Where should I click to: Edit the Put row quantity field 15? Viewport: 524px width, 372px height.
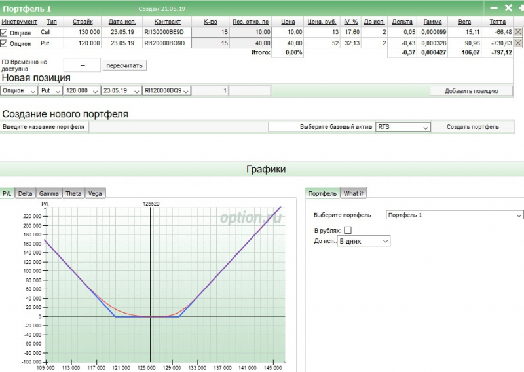(210, 43)
